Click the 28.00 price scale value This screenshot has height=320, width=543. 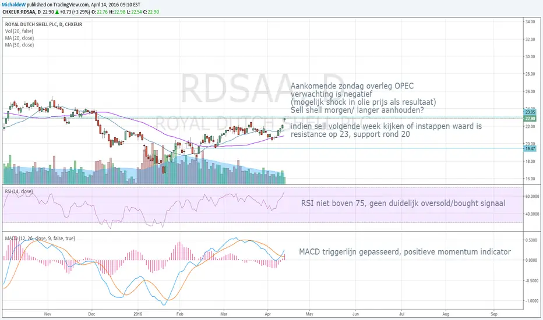click(530, 74)
